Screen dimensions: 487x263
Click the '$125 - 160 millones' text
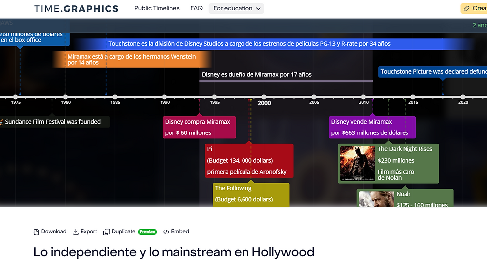coord(422,205)
